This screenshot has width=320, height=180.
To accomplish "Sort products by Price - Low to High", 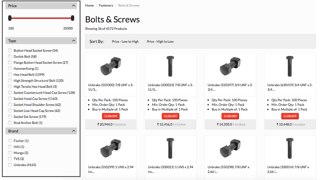I will [x=125, y=42].
